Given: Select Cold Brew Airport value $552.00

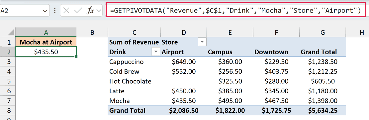Looking at the screenshot, I should (x=184, y=71).
